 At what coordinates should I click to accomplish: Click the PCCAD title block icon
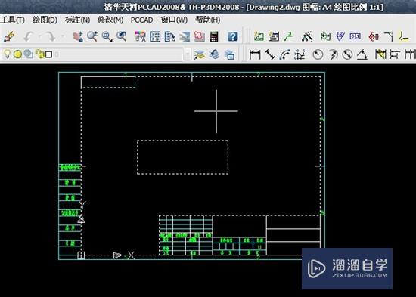point(274,36)
